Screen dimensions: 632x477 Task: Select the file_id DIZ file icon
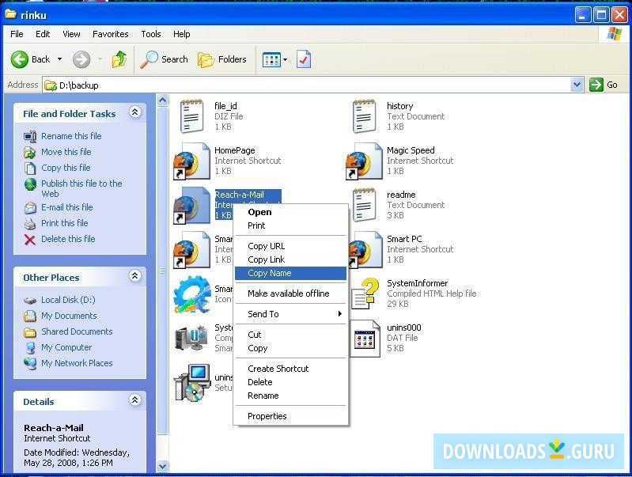pos(192,116)
